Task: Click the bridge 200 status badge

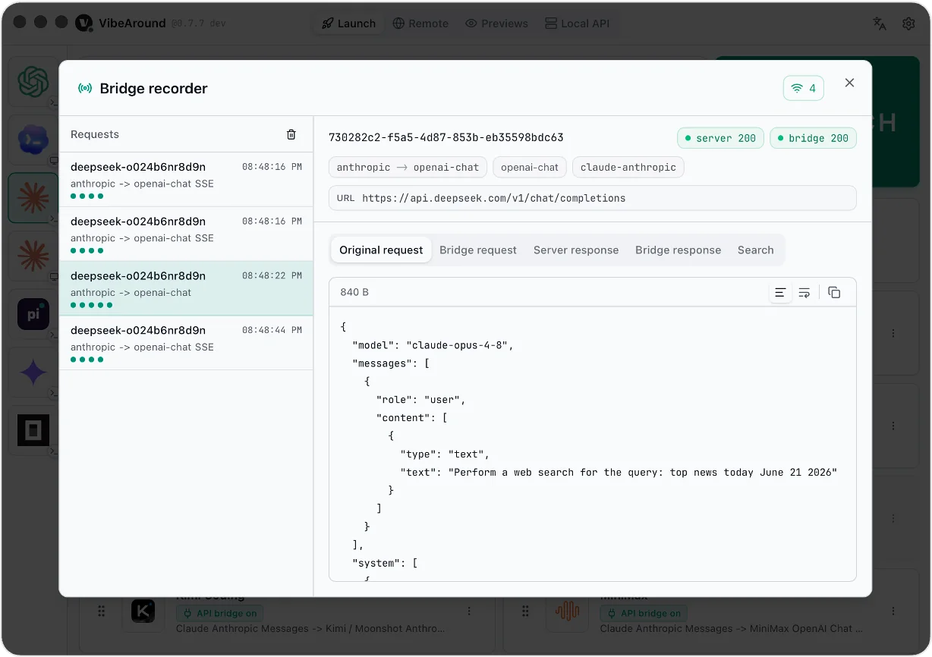Action: point(813,138)
